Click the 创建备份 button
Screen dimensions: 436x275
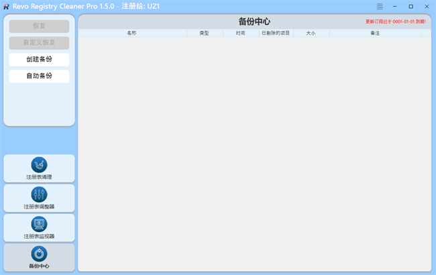pos(39,59)
